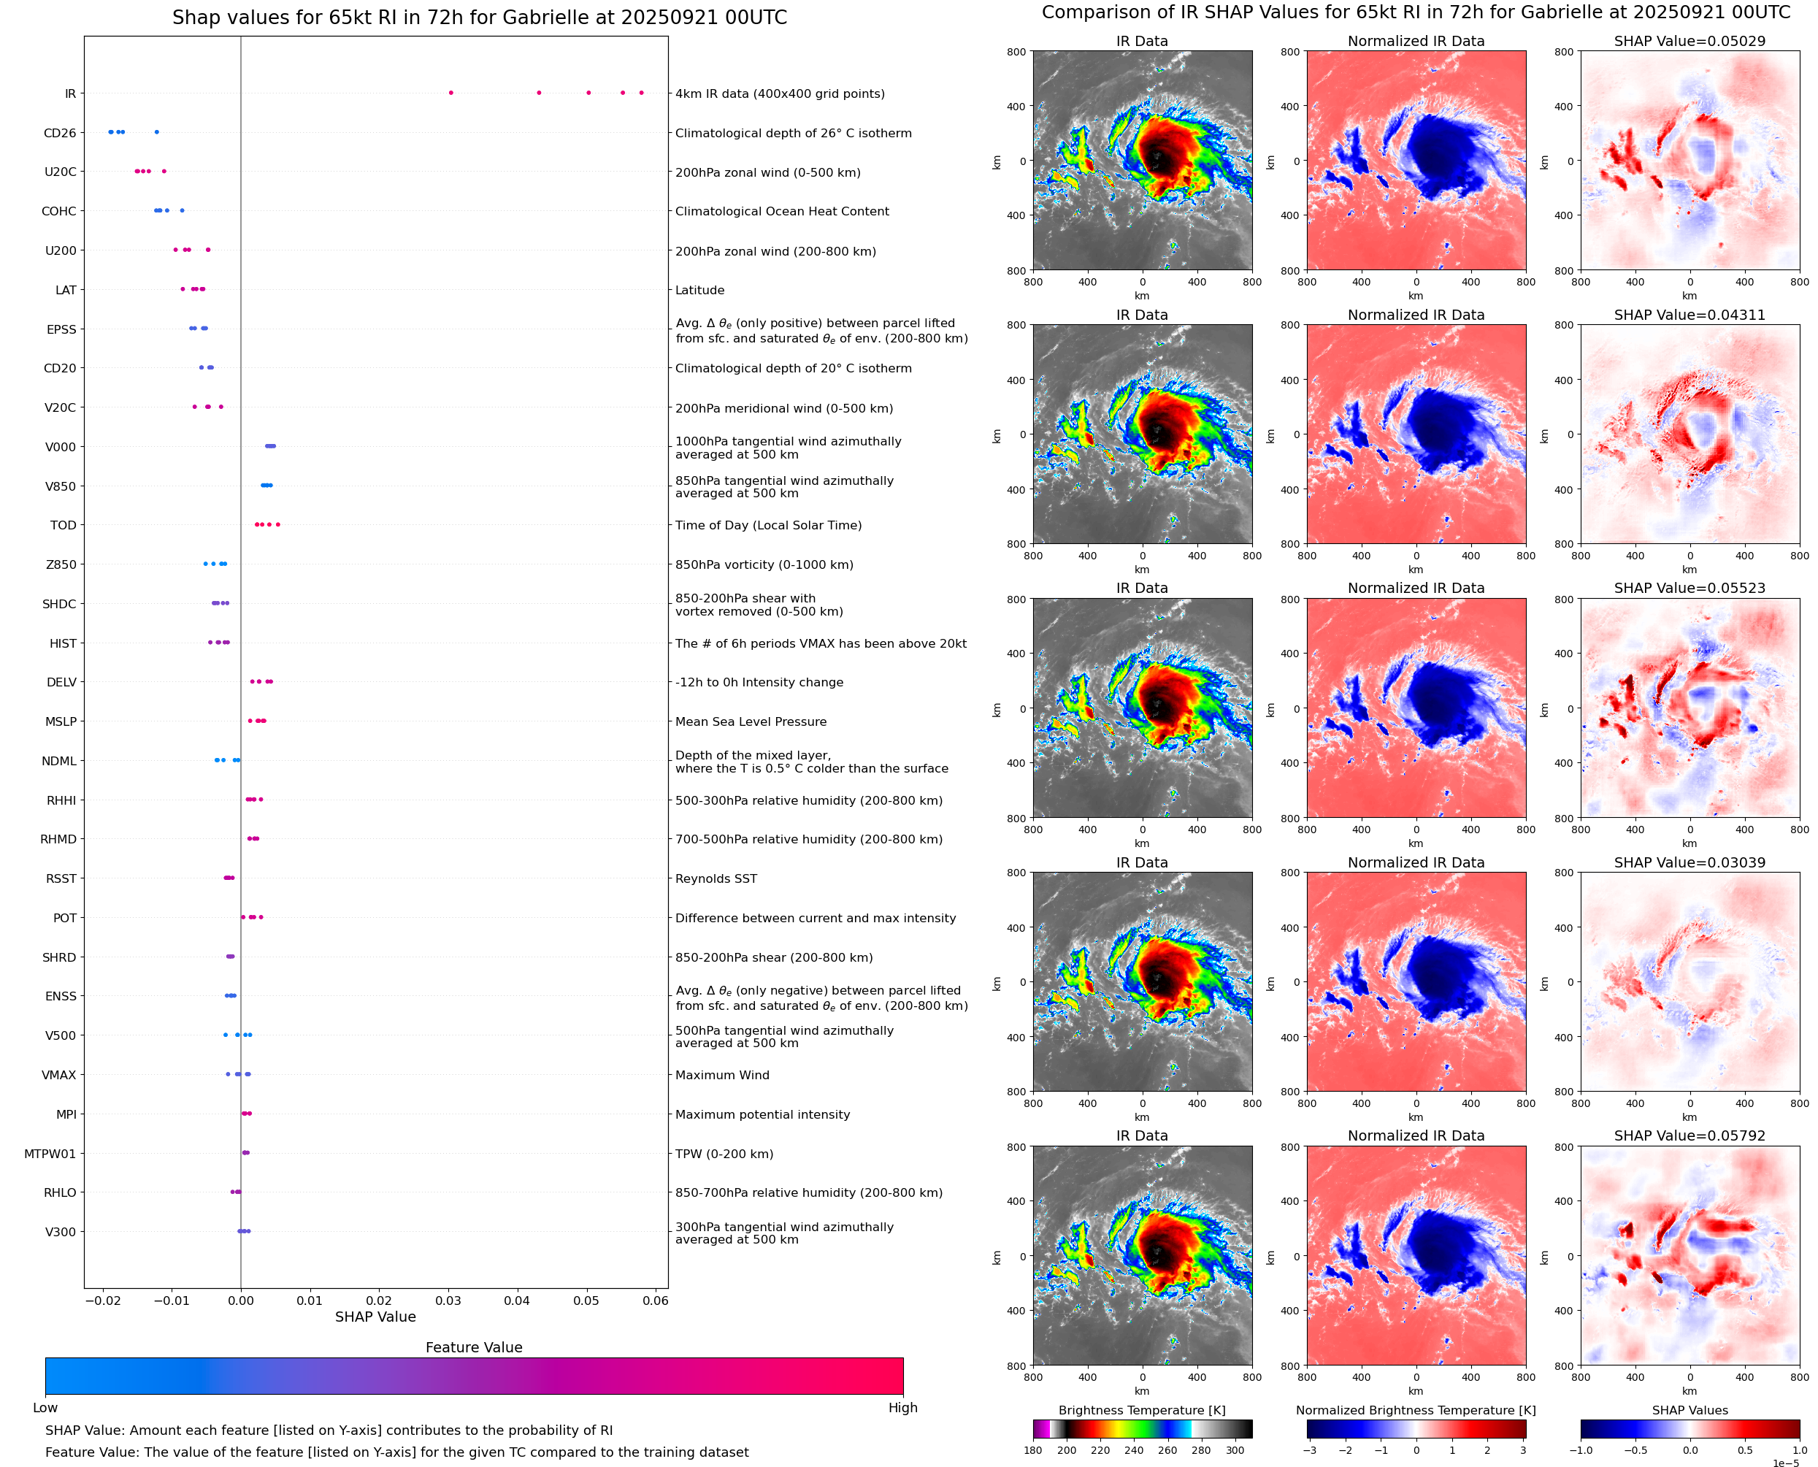
Task: Click the TOD y-axis label
Action: coord(64,525)
